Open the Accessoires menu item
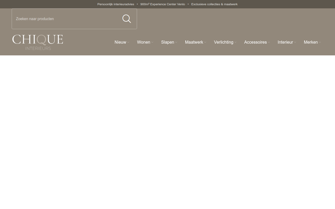 (x=255, y=42)
